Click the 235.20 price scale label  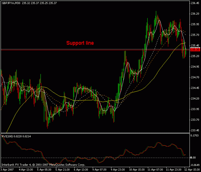[x=195, y=56]
